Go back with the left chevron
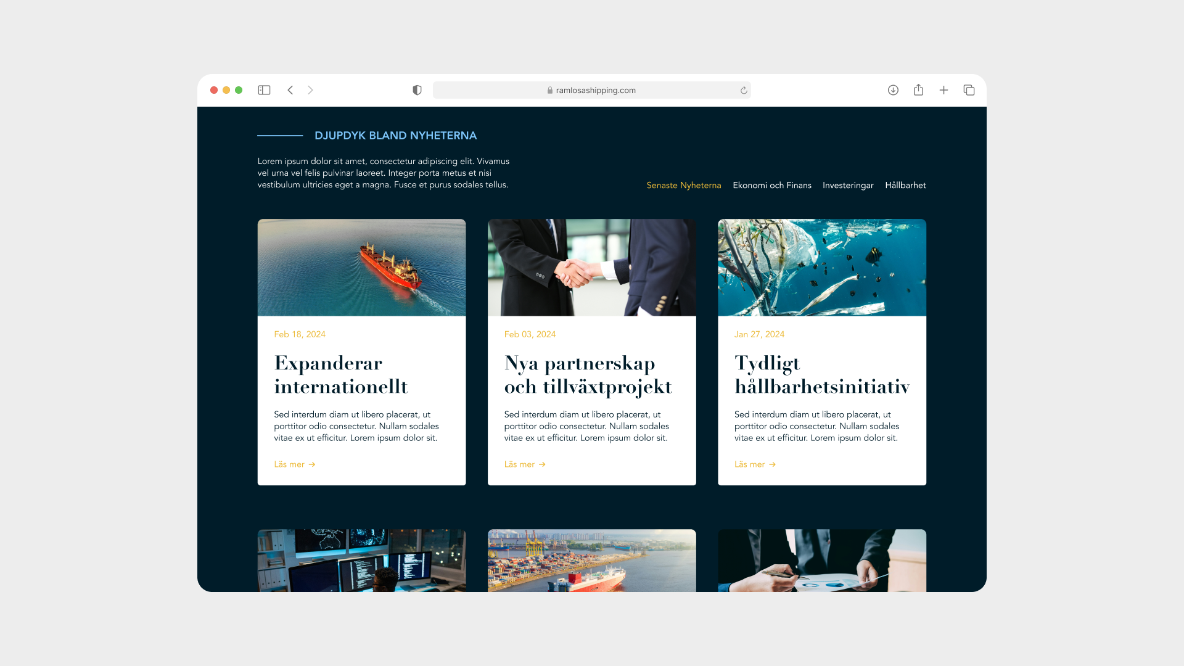Viewport: 1184px width, 666px height. 290,90
